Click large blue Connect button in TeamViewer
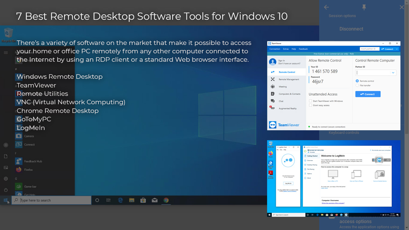 coord(368,94)
